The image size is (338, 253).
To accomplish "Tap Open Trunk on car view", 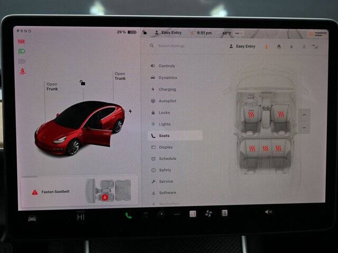I will (120, 76).
